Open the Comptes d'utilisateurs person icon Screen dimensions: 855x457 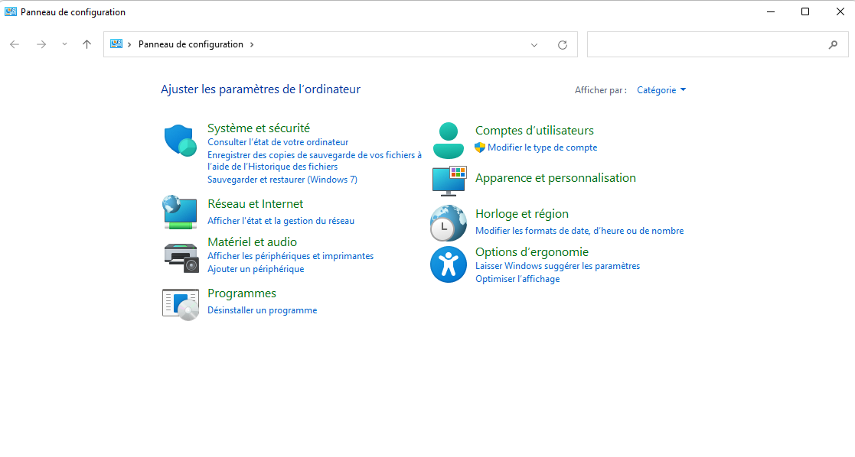click(x=449, y=141)
